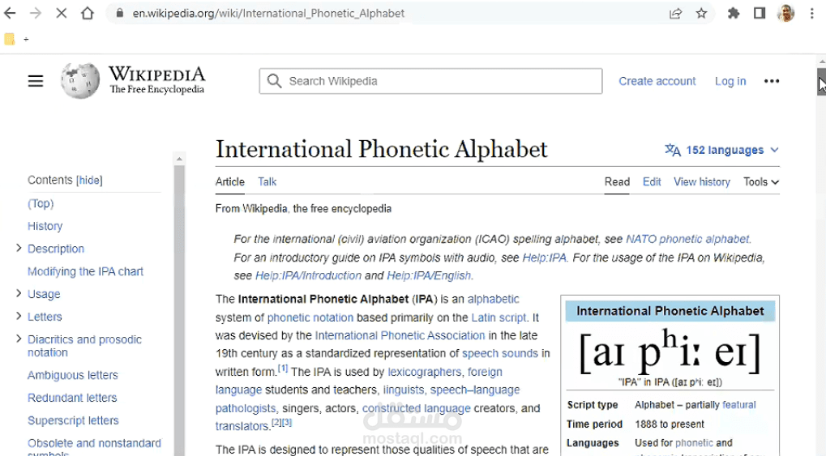
Task: Expand the Letters section in contents
Action: (x=19, y=316)
